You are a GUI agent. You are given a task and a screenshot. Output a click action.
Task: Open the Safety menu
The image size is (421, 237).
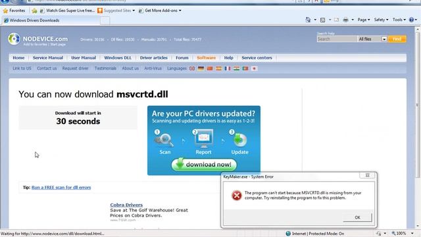(381, 20)
